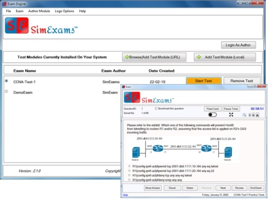
Task: Click the fullscreen expand icon in Exam window
Action: (x=231, y=115)
